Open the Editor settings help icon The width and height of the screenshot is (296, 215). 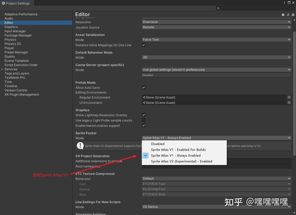pyautogui.click(x=283, y=15)
